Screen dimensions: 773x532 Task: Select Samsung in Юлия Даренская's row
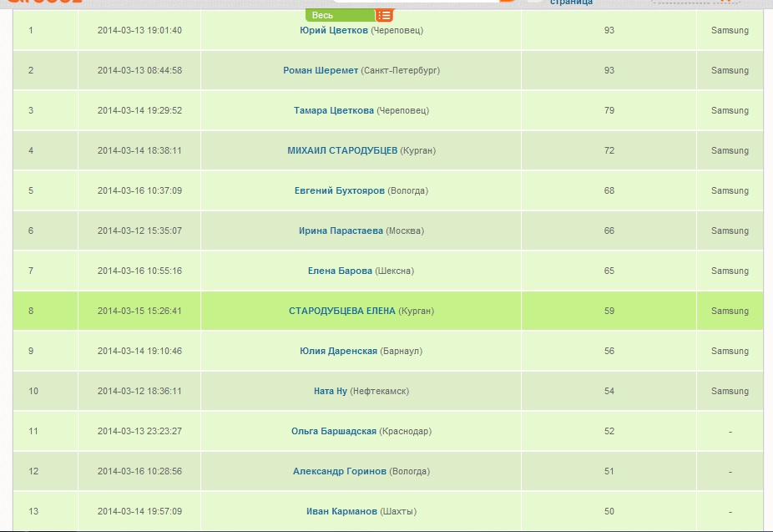click(730, 351)
